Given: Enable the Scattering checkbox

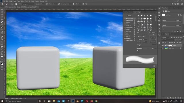Looking at the screenshot, I should pos(125,22).
